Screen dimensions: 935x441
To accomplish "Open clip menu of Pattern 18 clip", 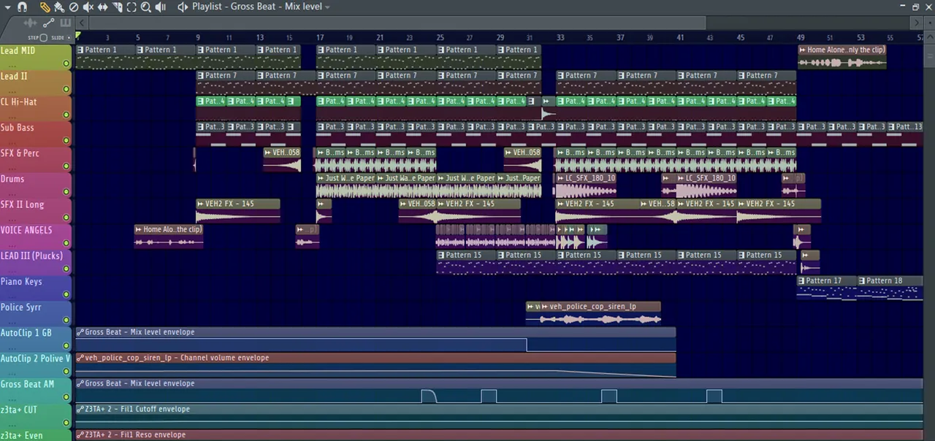I will point(863,280).
